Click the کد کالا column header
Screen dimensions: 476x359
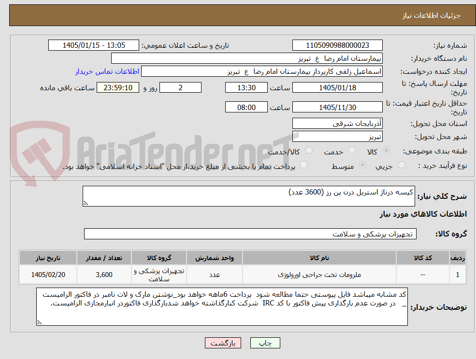pyautogui.click(x=422, y=258)
